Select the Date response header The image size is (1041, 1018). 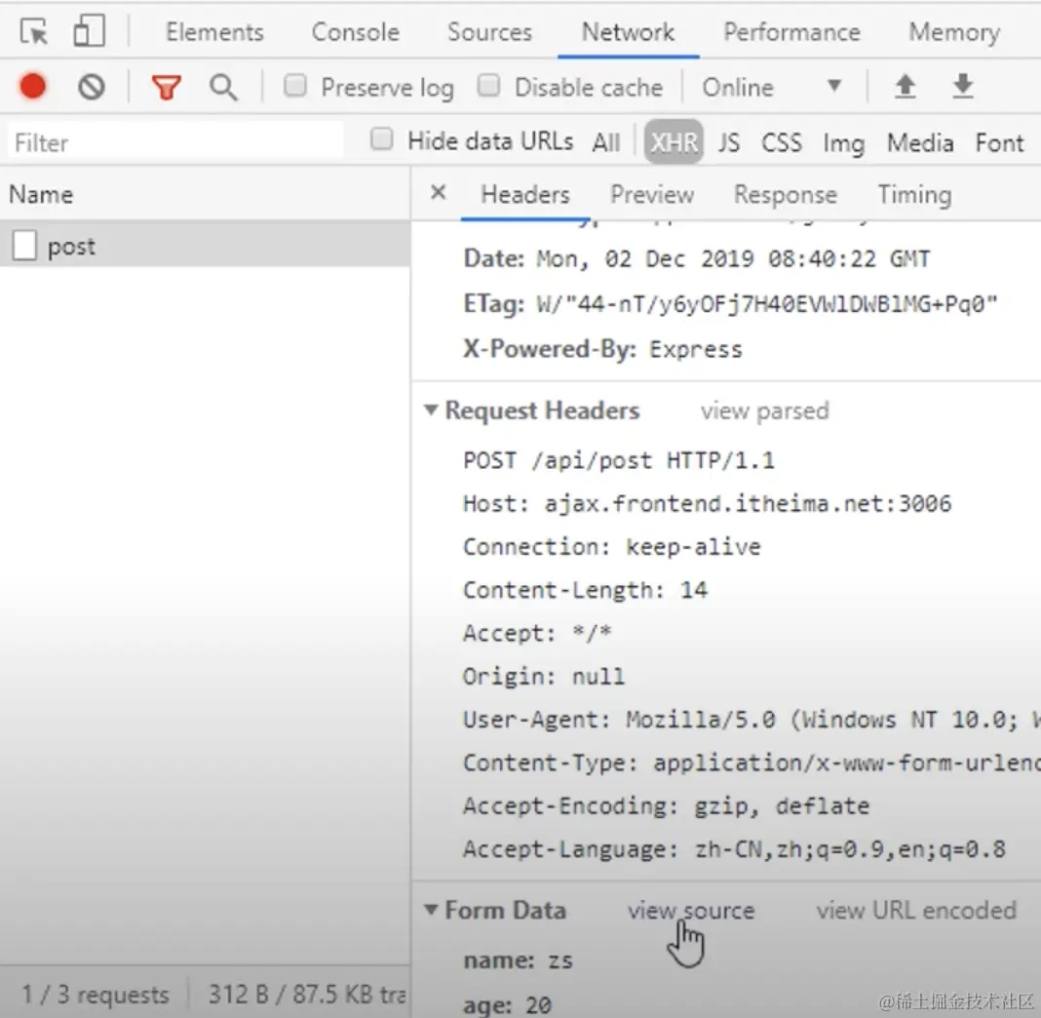696,259
